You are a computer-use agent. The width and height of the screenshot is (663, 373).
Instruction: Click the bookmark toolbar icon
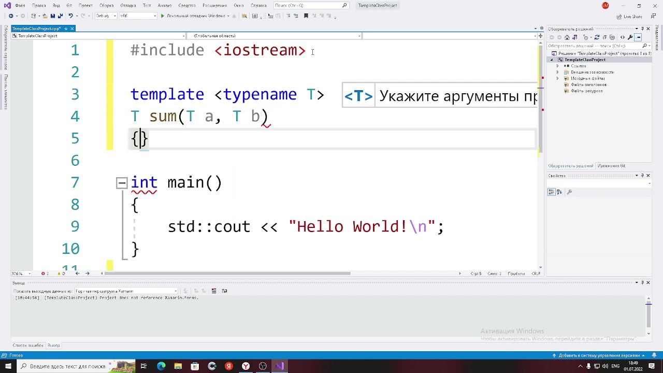[x=306, y=16]
